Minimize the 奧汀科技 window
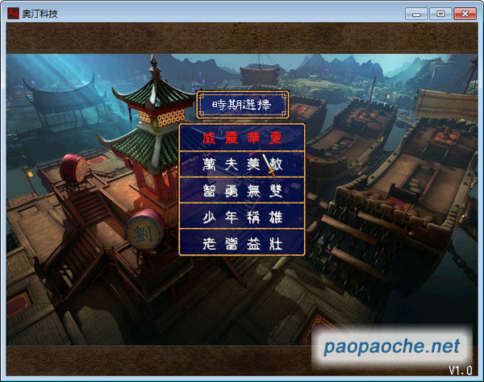Screen dimensions: 484x382 click(416, 14)
